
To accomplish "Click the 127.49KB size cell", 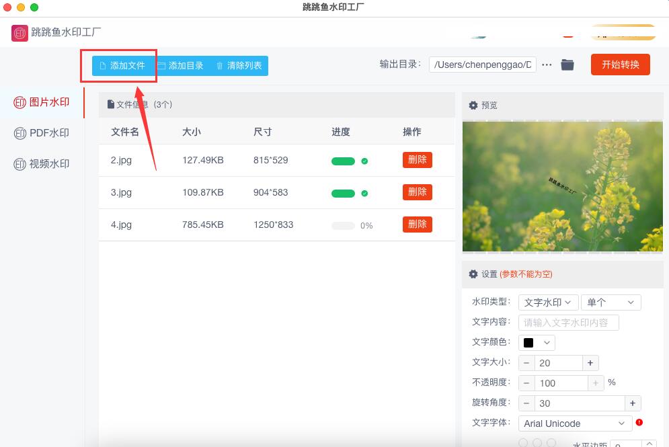I will [202, 161].
